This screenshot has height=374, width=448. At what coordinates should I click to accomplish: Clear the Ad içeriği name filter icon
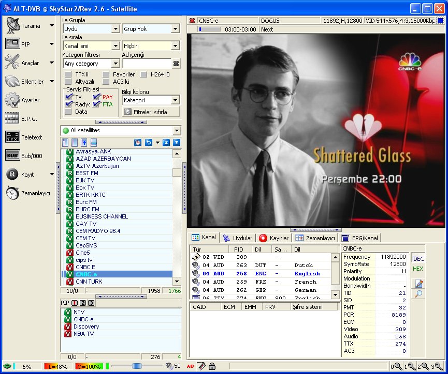point(176,64)
